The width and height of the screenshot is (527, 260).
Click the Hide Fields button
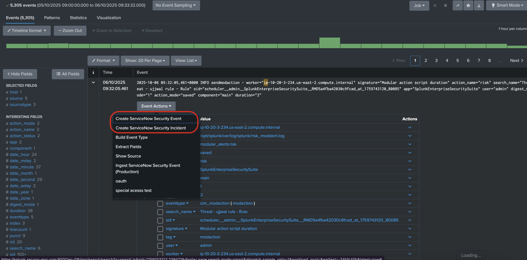coord(20,74)
